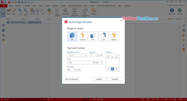
Task: Switch to the REVIEW ribbon tab
Action: [x=55, y=6]
